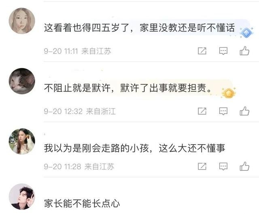Open the sketch portrait avatar profile
The height and width of the screenshot is (214, 259).
coord(22,21)
